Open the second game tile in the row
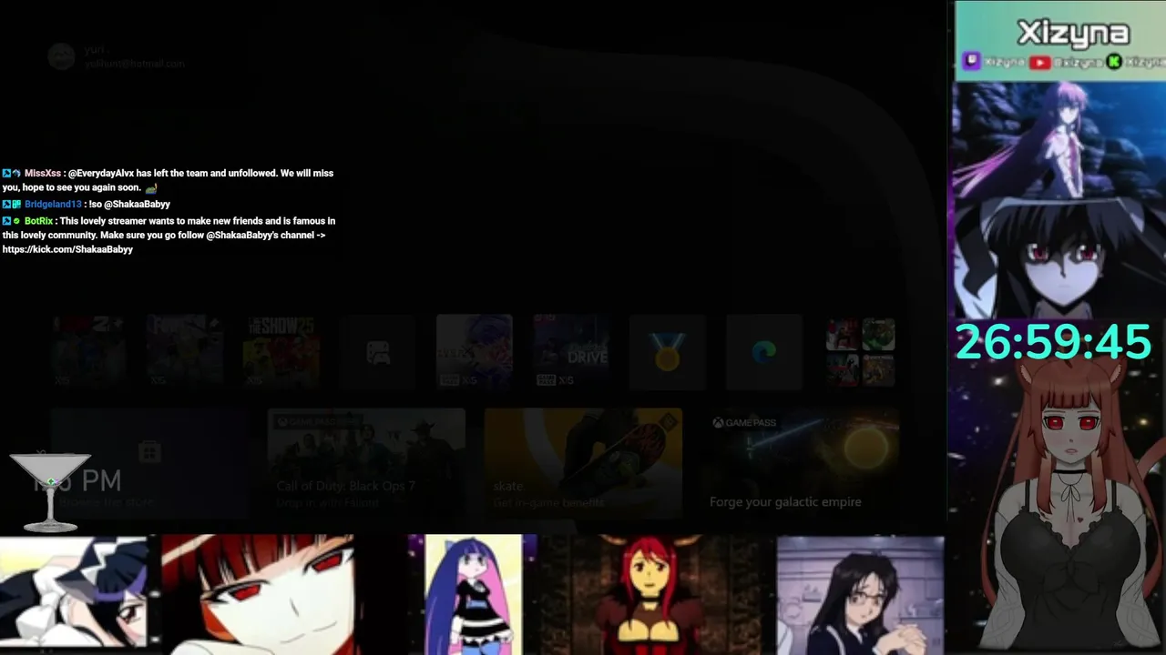The height and width of the screenshot is (655, 1166). click(184, 351)
